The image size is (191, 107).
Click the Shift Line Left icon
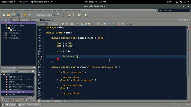click(110, 24)
